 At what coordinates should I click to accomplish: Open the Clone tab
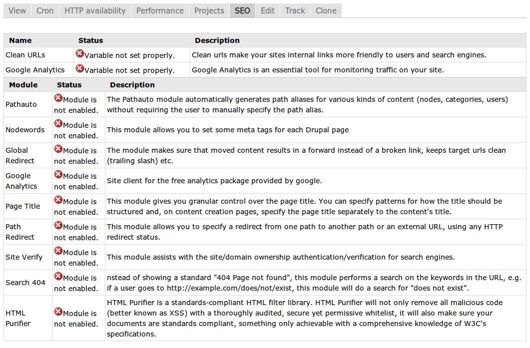click(x=326, y=11)
